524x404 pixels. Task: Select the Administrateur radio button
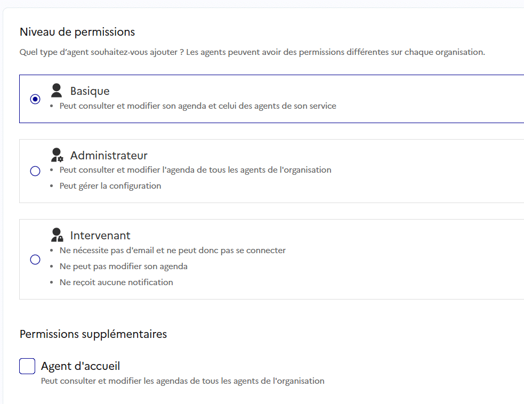[x=35, y=171]
